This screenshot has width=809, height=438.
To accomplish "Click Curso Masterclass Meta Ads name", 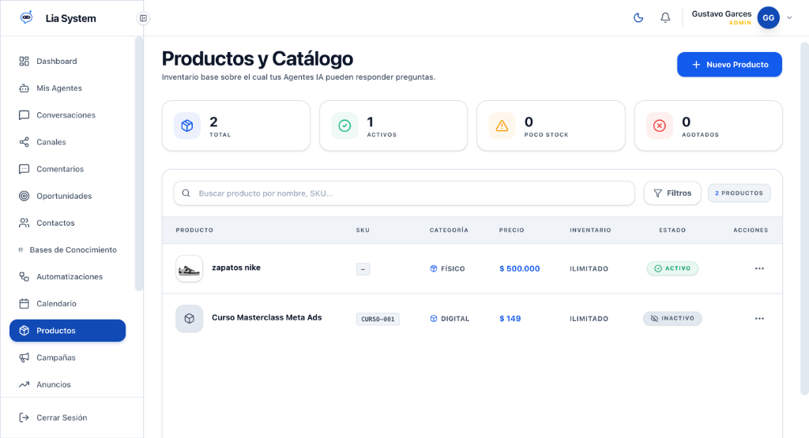I will [x=267, y=317].
